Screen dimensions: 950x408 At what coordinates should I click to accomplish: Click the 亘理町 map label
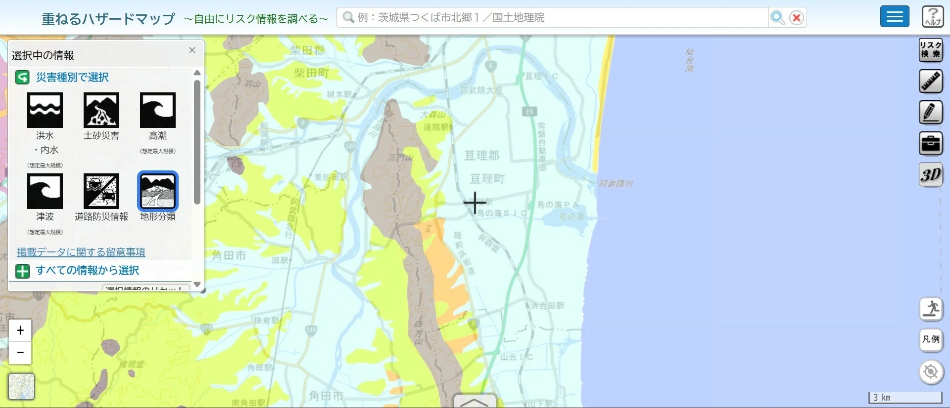point(487,179)
